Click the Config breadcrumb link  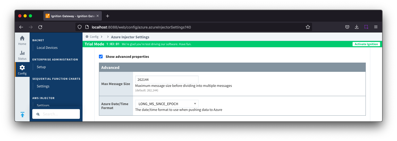click(x=94, y=37)
